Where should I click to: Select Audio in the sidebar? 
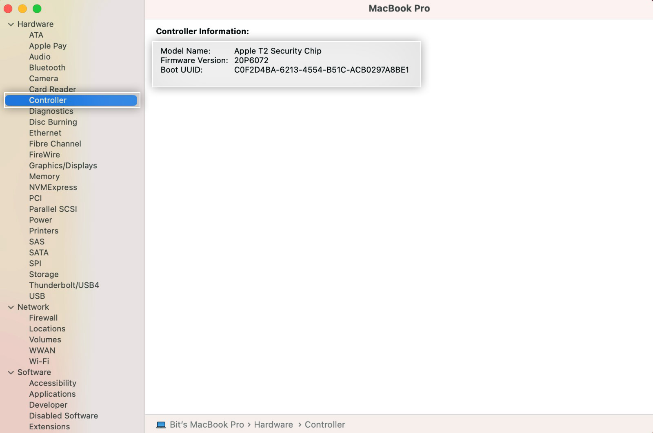(x=40, y=57)
